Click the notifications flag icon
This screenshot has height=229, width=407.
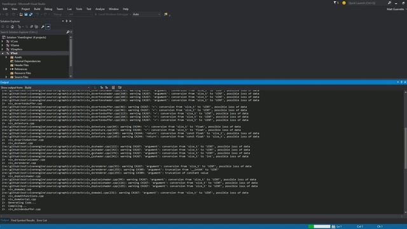pyautogui.click(x=336, y=3)
